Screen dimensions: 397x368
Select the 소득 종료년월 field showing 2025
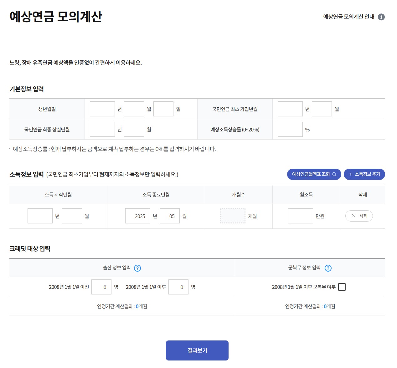point(138,216)
